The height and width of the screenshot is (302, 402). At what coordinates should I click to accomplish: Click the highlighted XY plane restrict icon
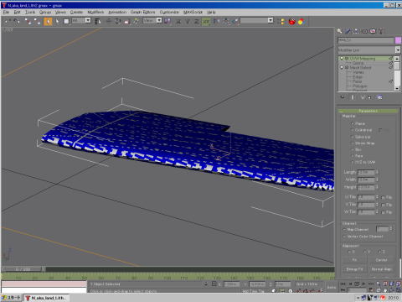tap(206, 21)
